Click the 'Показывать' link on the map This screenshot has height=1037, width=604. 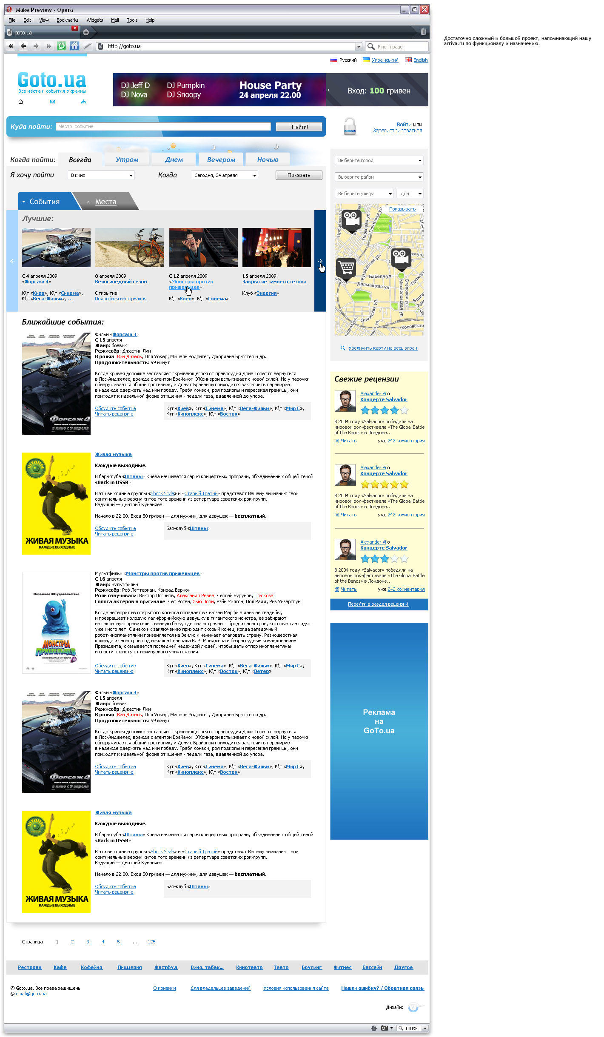[x=402, y=209]
